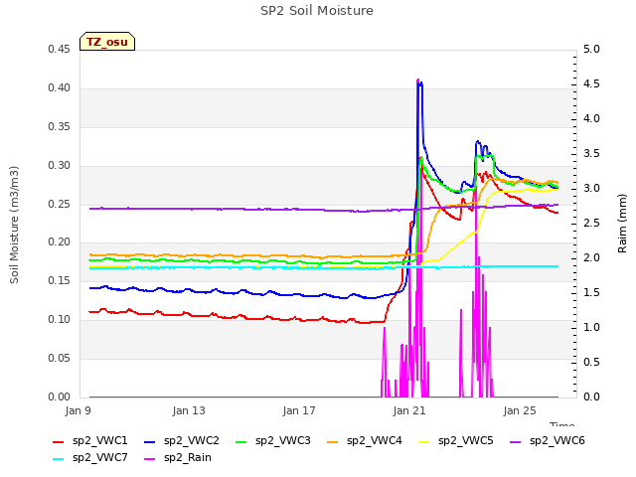Click the sp2_VWC6 legend label
Viewport: 636px width, 477px height.
point(557,440)
